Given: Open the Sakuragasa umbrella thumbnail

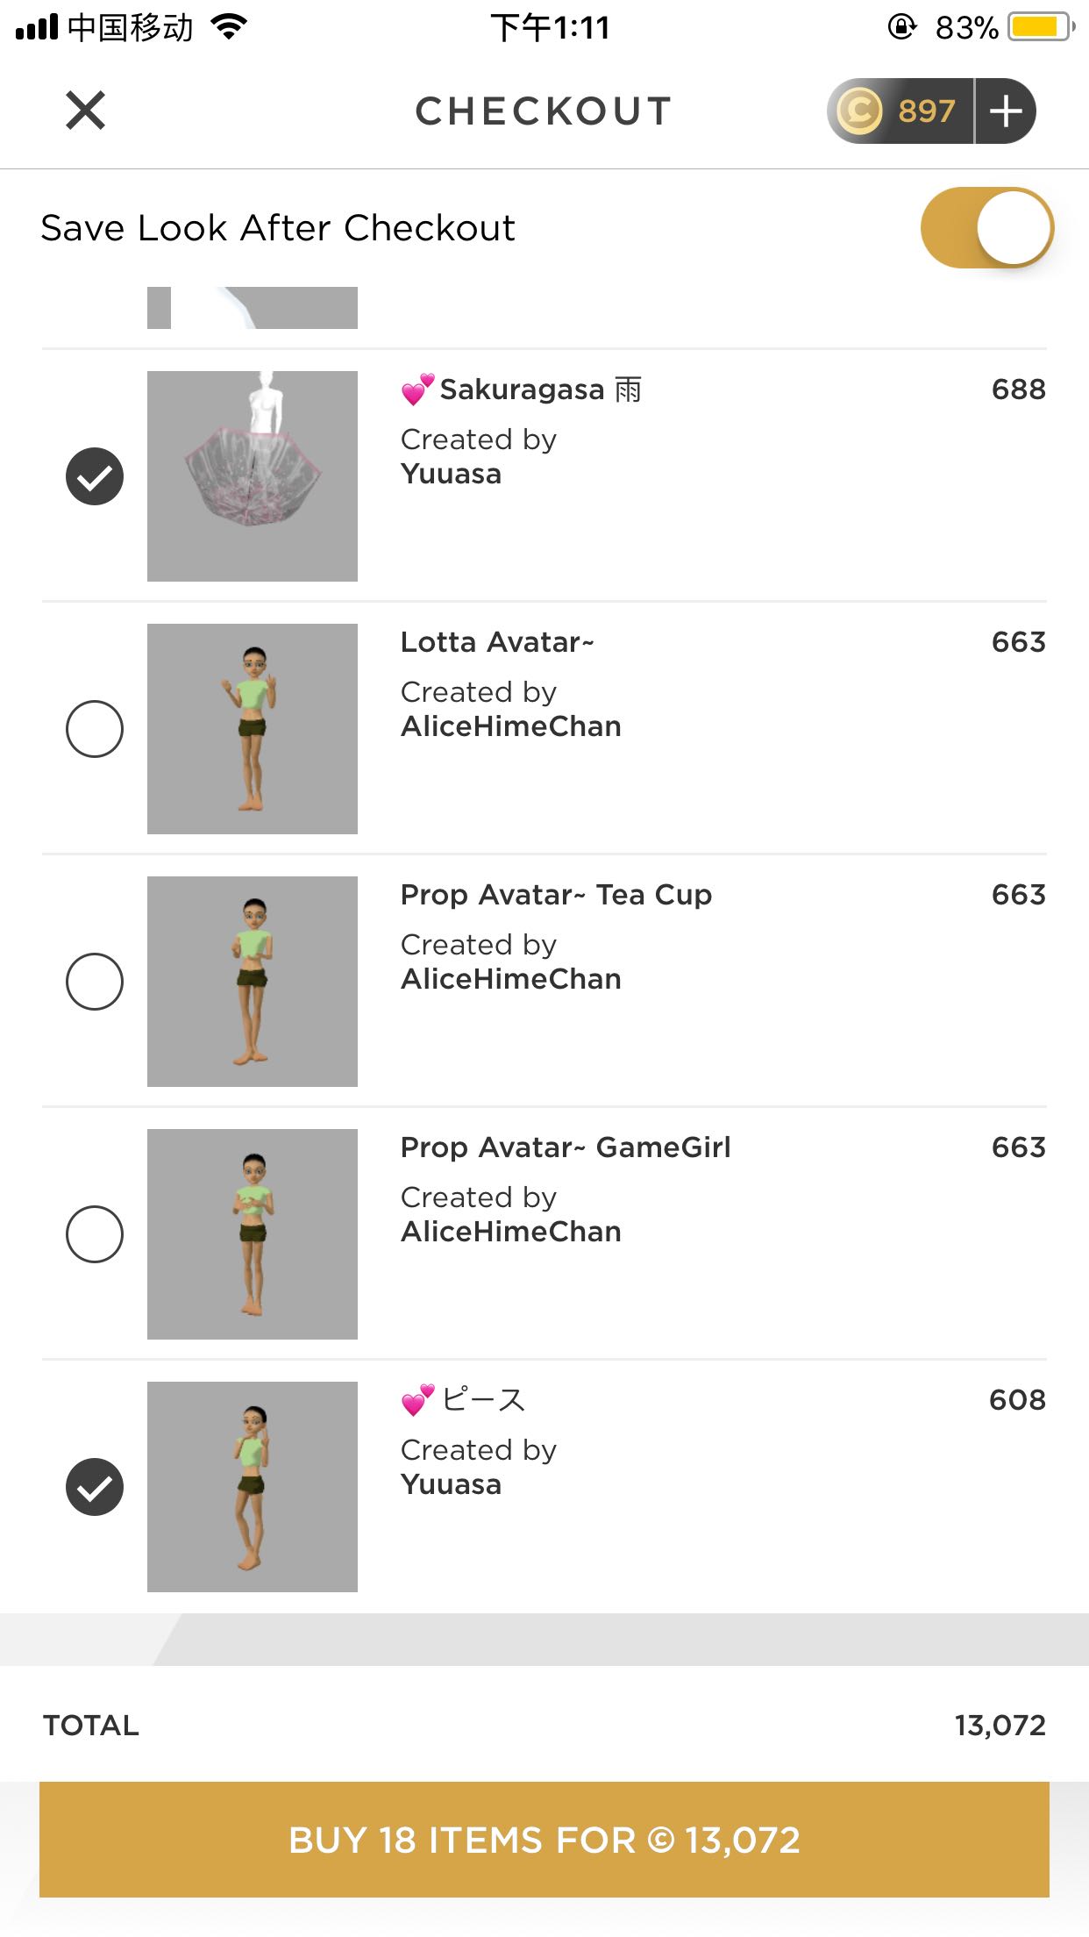Looking at the screenshot, I should [x=253, y=476].
